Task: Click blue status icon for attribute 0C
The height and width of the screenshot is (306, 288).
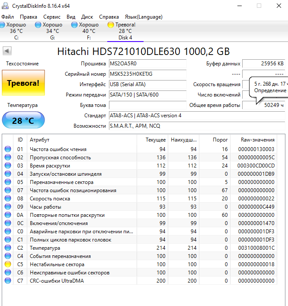Action: pos(8,223)
